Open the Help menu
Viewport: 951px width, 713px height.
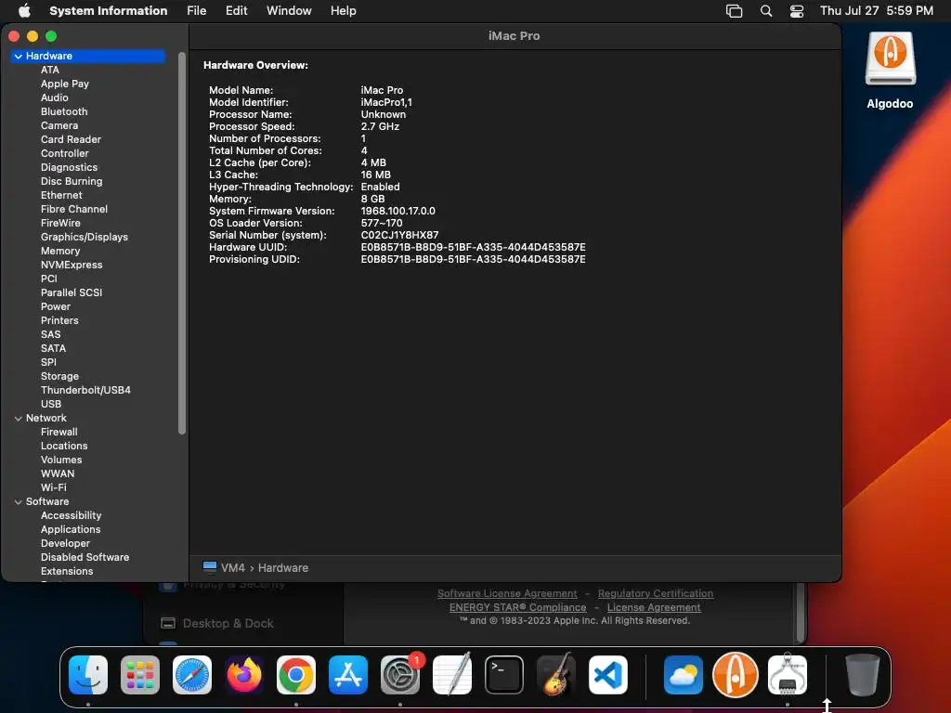click(344, 10)
